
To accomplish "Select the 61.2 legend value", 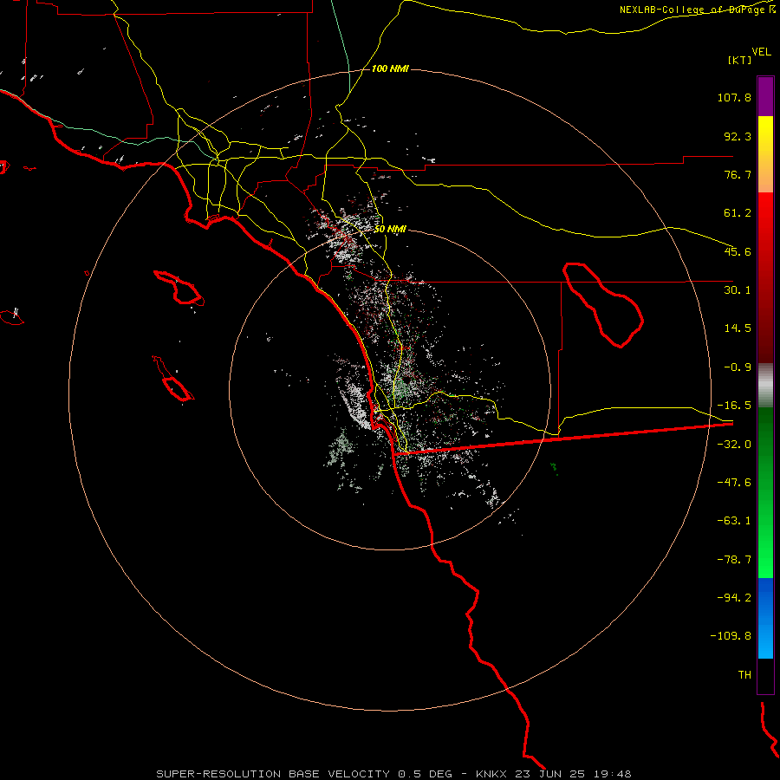I will coord(738,213).
